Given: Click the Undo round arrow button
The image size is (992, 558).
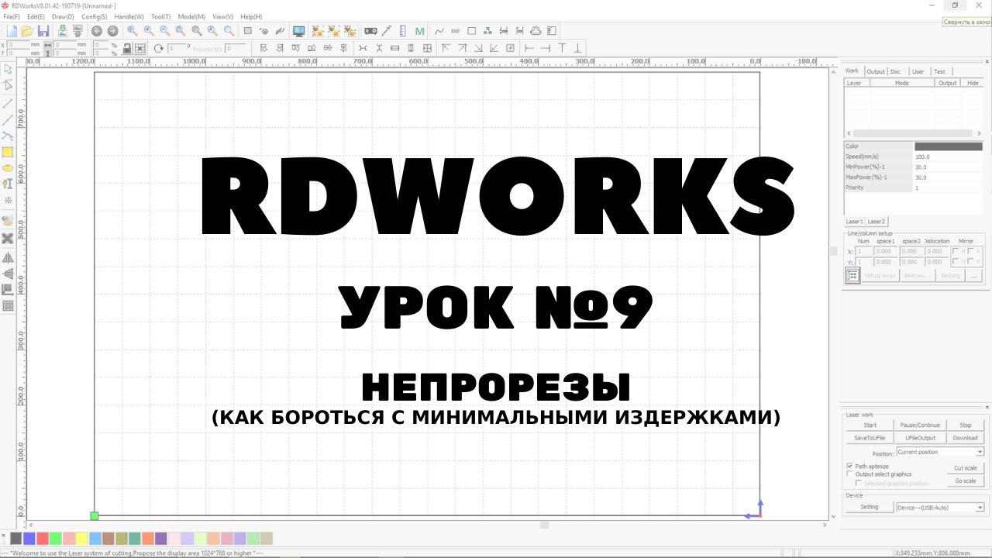Looking at the screenshot, I should pyautogui.click(x=97, y=31).
